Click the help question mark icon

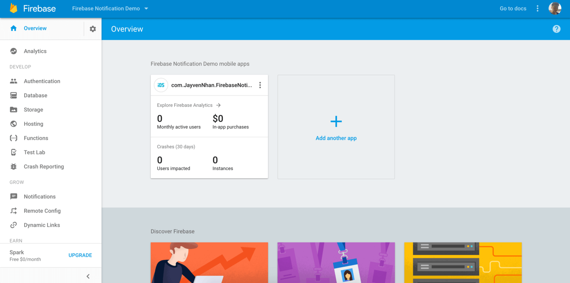coord(556,29)
